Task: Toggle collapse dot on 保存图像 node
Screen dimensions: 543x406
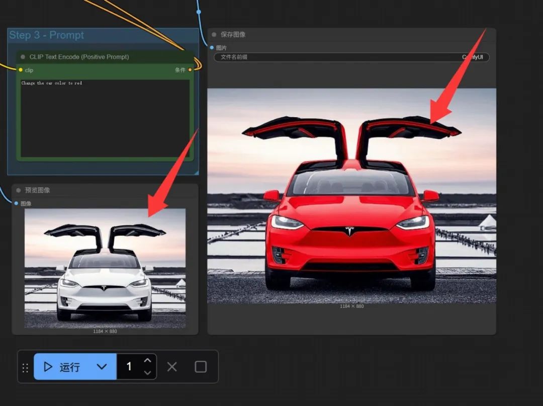Action: coord(214,35)
